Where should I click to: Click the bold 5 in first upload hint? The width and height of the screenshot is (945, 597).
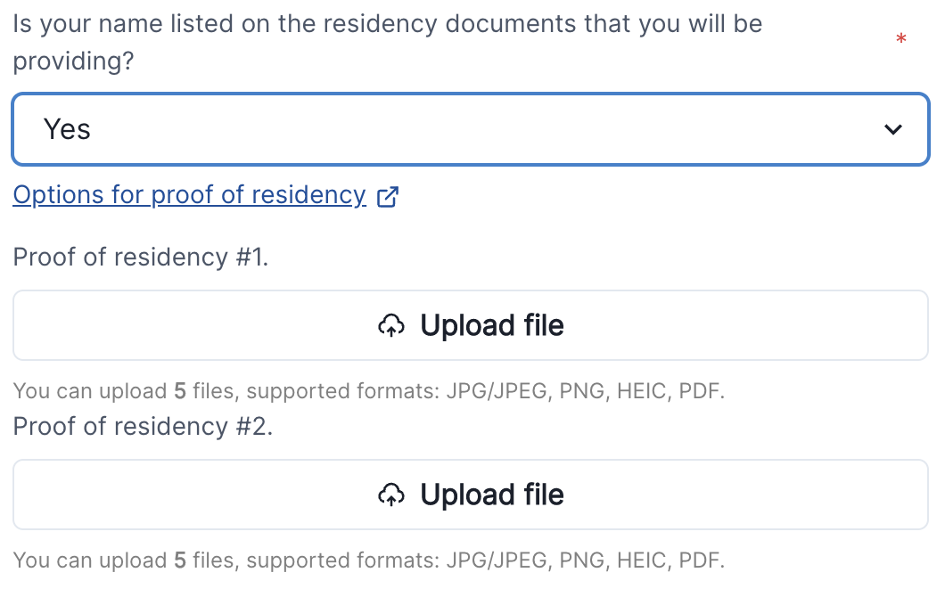tap(180, 391)
